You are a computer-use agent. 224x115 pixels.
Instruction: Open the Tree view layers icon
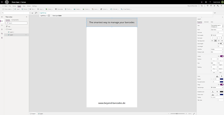[x=2, y=21]
